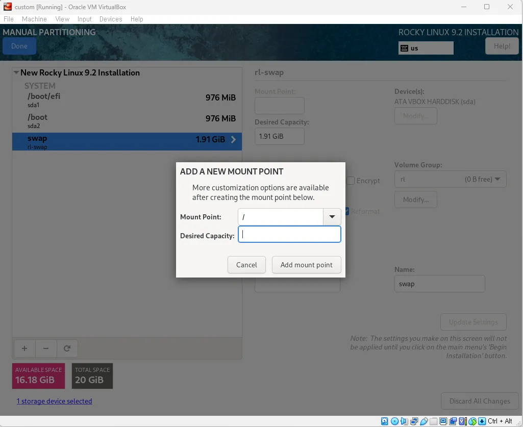Click the us keyboard layout selector

[x=426, y=48]
